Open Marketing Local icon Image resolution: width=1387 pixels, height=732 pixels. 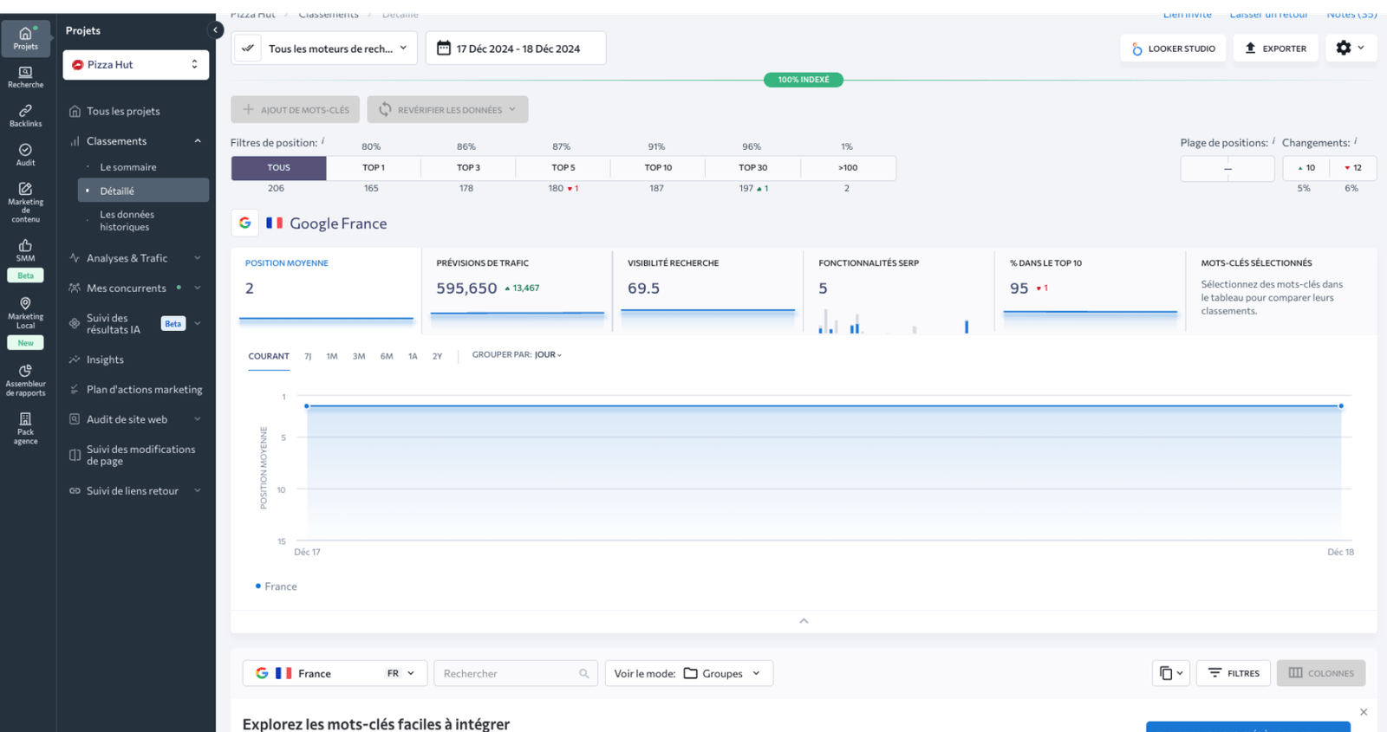[25, 313]
